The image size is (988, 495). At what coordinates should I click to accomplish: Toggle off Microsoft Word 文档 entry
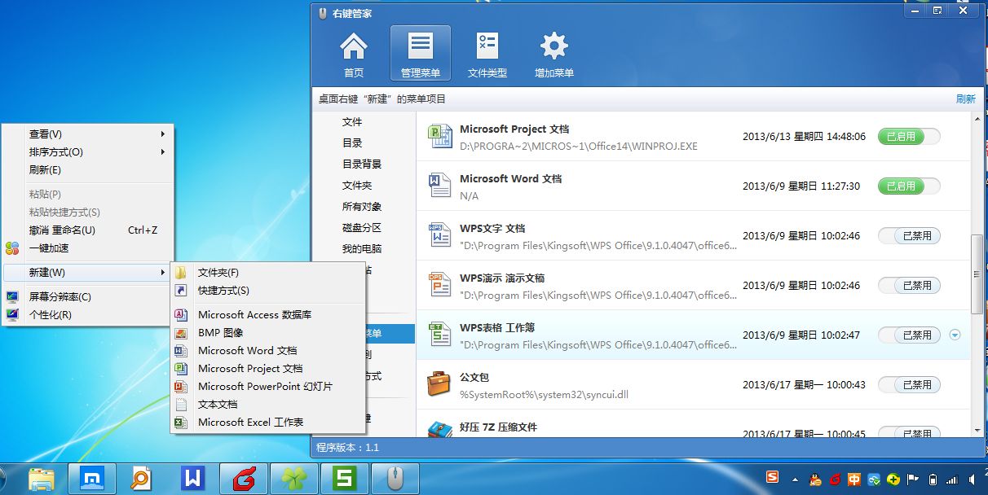(908, 186)
